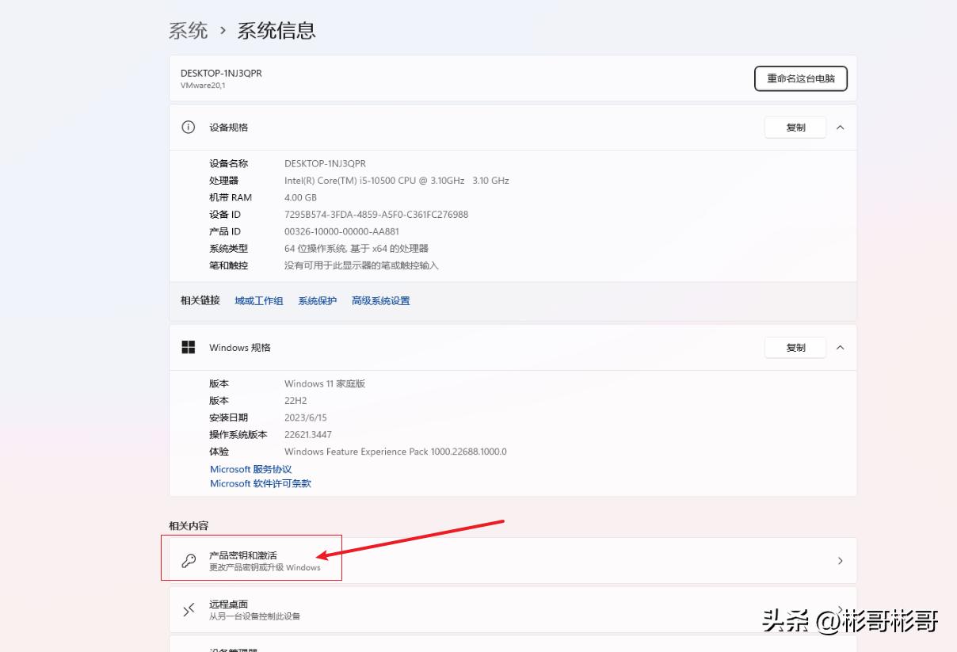
Task: Click the 重命名这台电脑 button
Action: click(800, 78)
